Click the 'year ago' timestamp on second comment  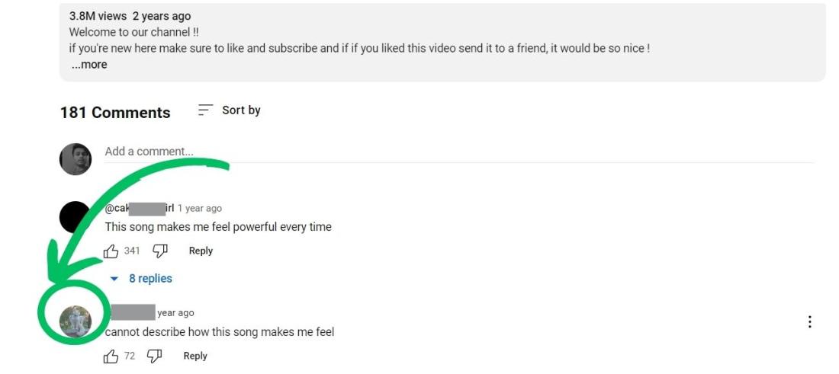175,313
